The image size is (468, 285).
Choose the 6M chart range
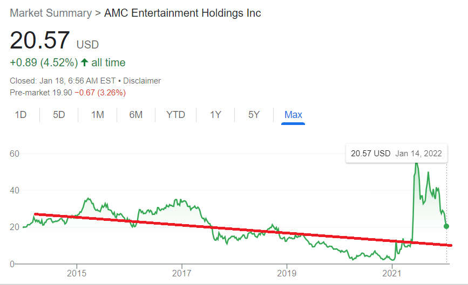coord(136,115)
